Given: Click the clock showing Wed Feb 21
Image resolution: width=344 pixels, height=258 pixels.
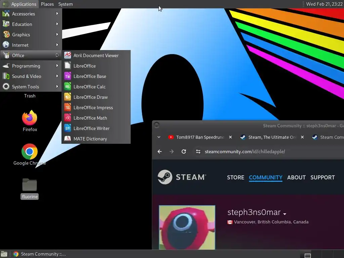Looking at the screenshot, I should tap(324, 4).
